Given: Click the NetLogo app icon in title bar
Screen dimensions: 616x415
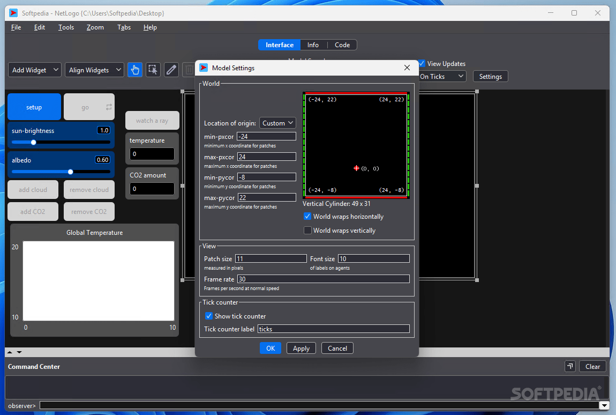Looking at the screenshot, I should click(x=13, y=13).
